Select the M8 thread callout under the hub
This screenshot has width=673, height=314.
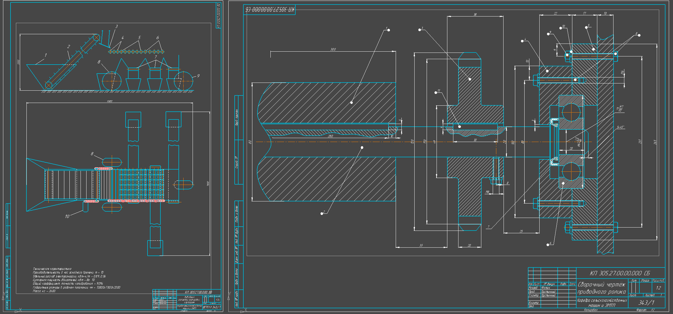(487, 192)
